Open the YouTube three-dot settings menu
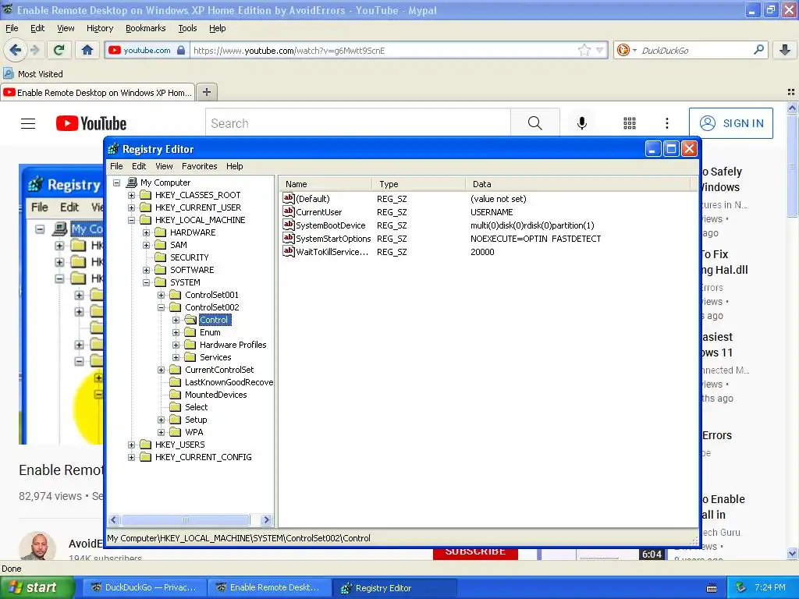The image size is (799, 599). point(666,123)
